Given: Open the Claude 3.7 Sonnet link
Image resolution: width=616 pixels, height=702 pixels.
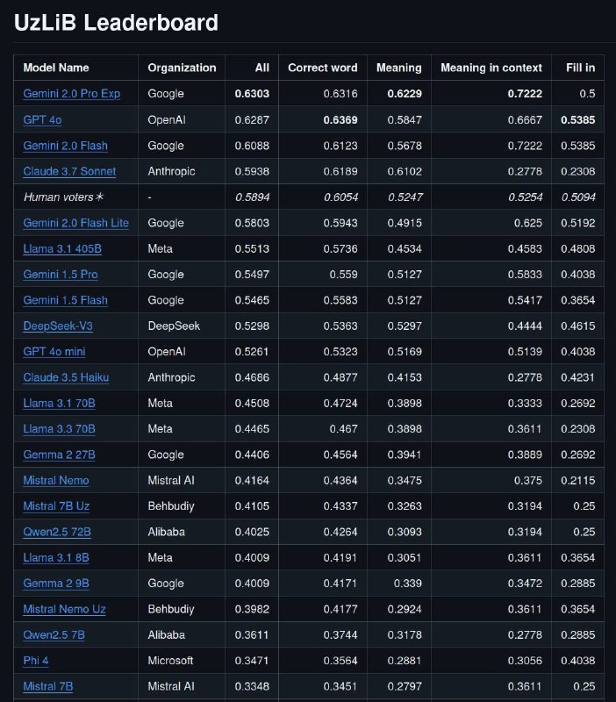Looking at the screenshot, I should (69, 171).
